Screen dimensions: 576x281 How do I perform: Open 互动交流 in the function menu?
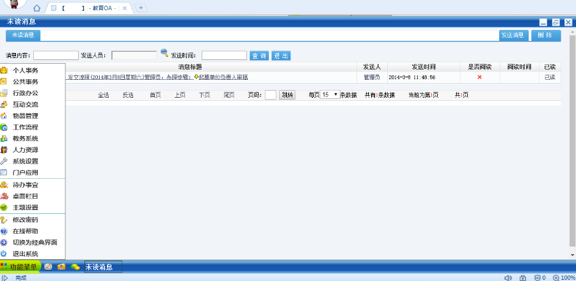click(25, 104)
